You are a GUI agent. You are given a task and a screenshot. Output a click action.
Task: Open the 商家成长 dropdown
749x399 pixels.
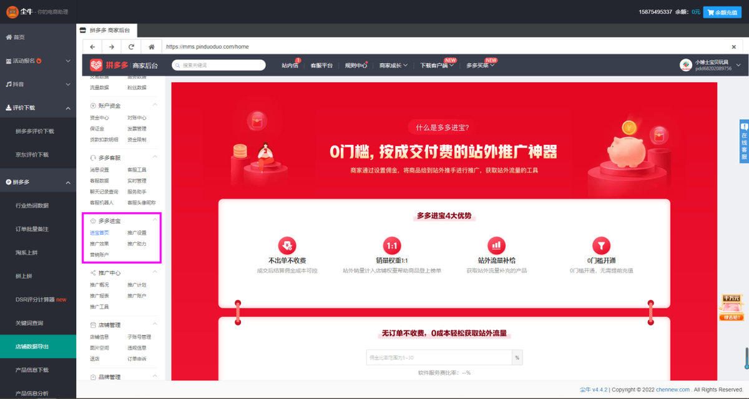(394, 65)
